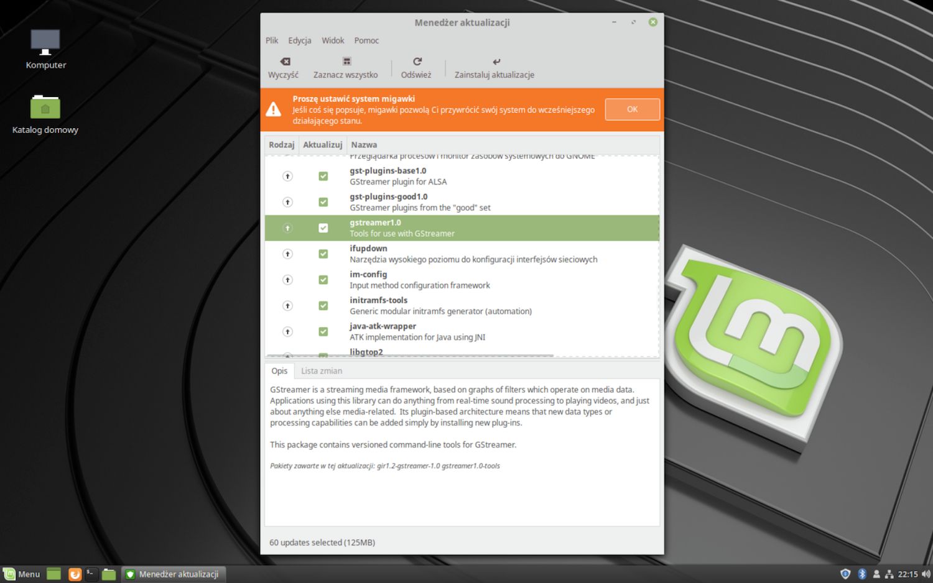Viewport: 933px width, 583px height.
Task: Open the file manager from the panel
Action: 109,574
